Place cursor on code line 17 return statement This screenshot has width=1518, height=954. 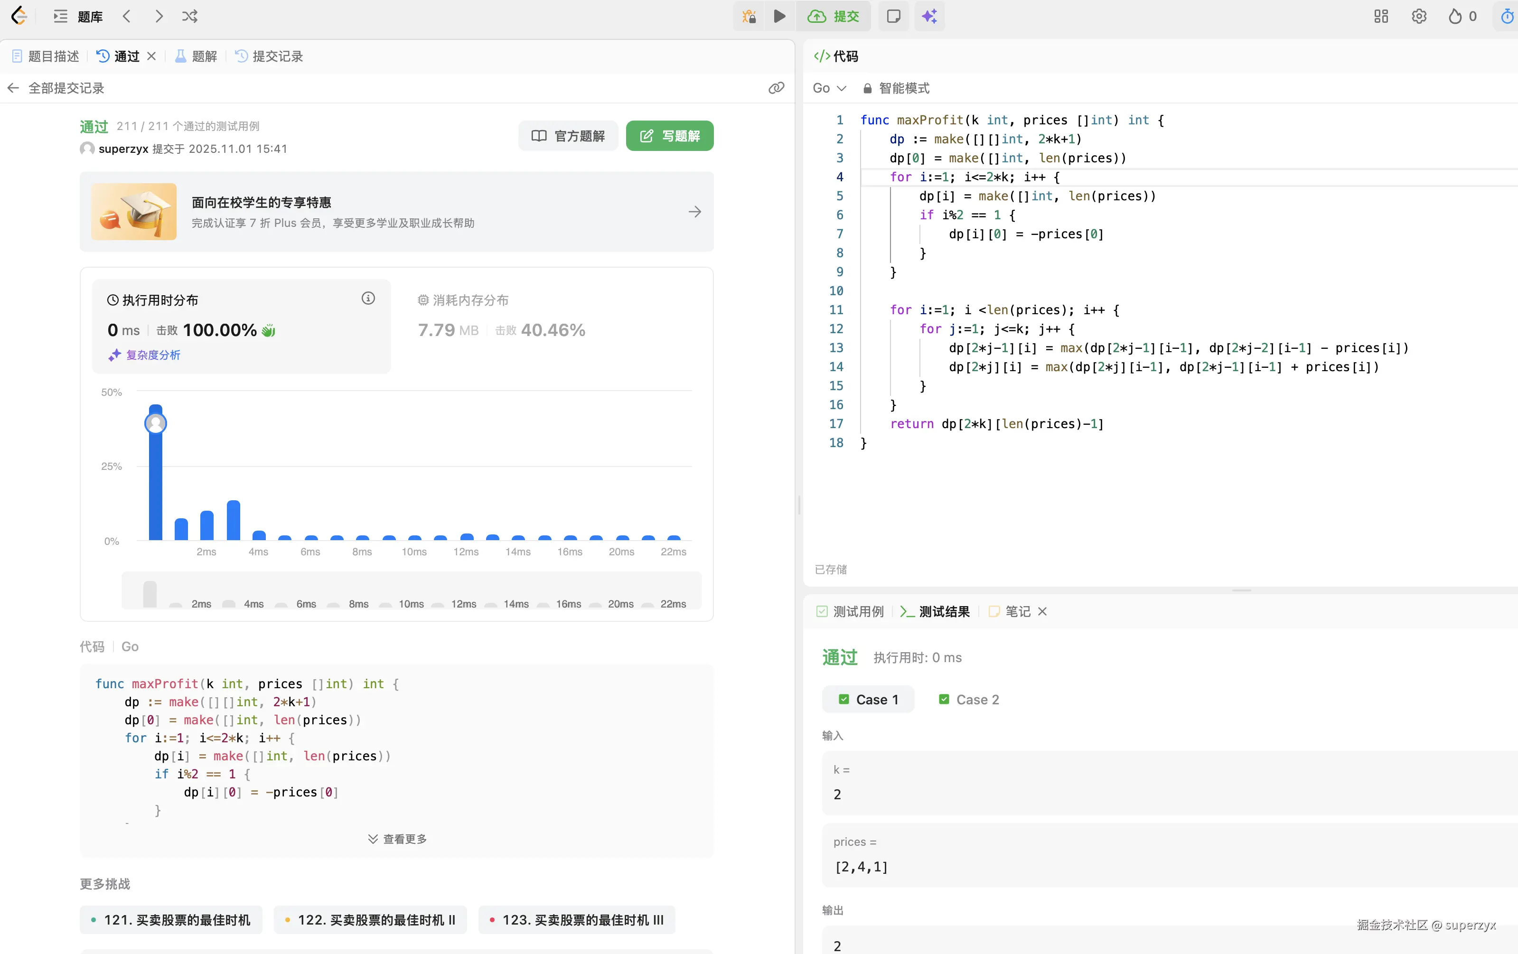click(996, 424)
